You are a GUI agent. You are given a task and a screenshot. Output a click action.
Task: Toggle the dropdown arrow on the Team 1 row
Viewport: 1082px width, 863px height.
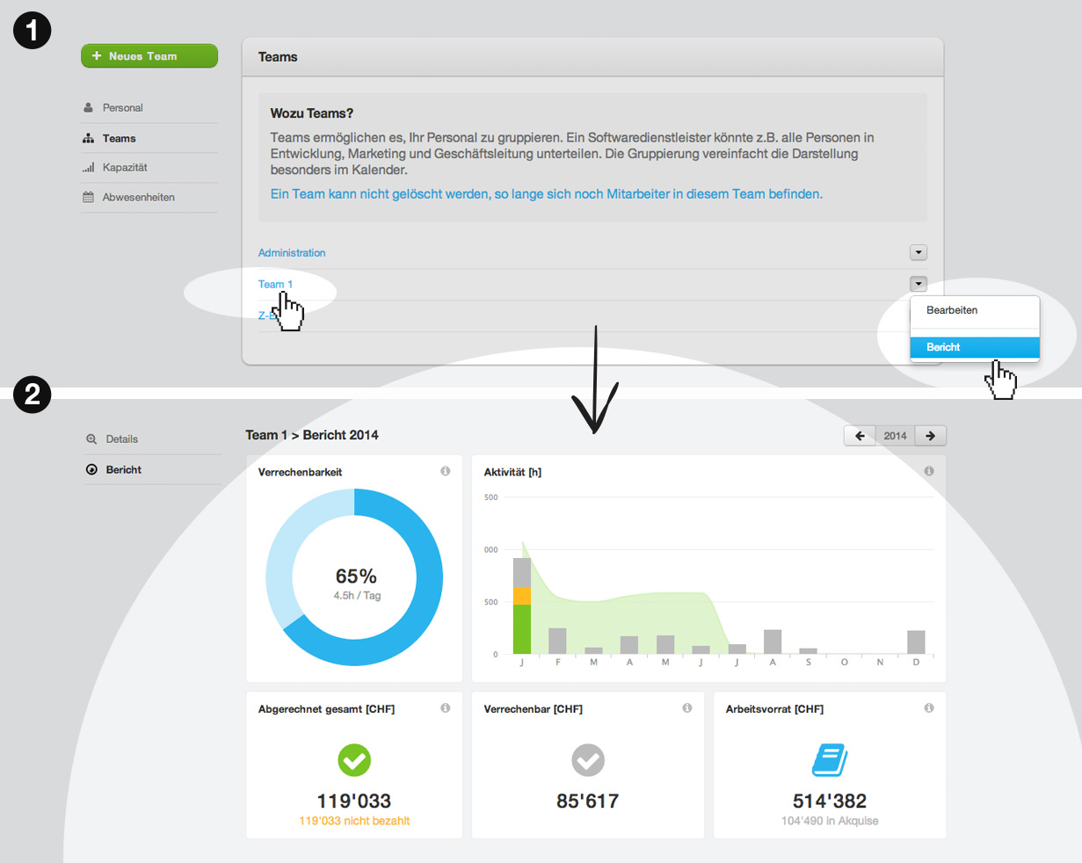(x=919, y=284)
